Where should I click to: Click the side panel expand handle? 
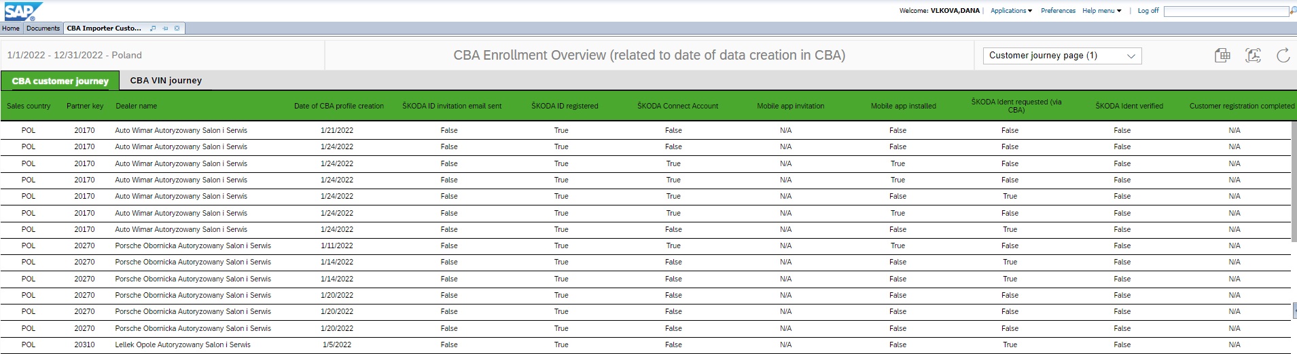point(1294,309)
